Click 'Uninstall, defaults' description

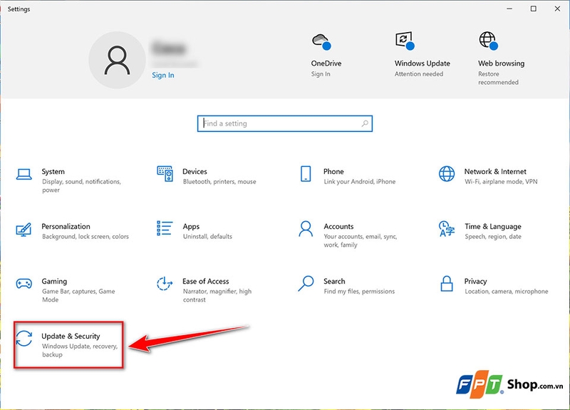point(207,237)
